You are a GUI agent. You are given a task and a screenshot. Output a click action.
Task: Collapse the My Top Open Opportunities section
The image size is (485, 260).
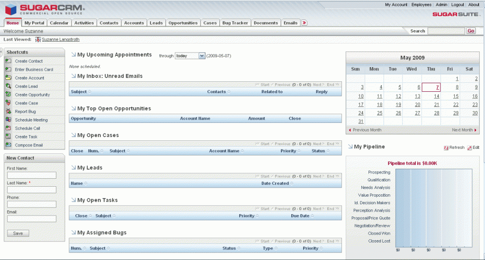coord(73,108)
